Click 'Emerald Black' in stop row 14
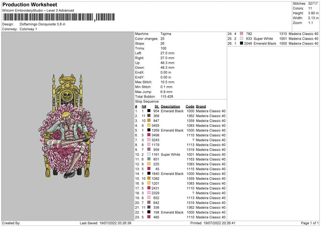This screenshot has width=321, height=227. point(172,174)
